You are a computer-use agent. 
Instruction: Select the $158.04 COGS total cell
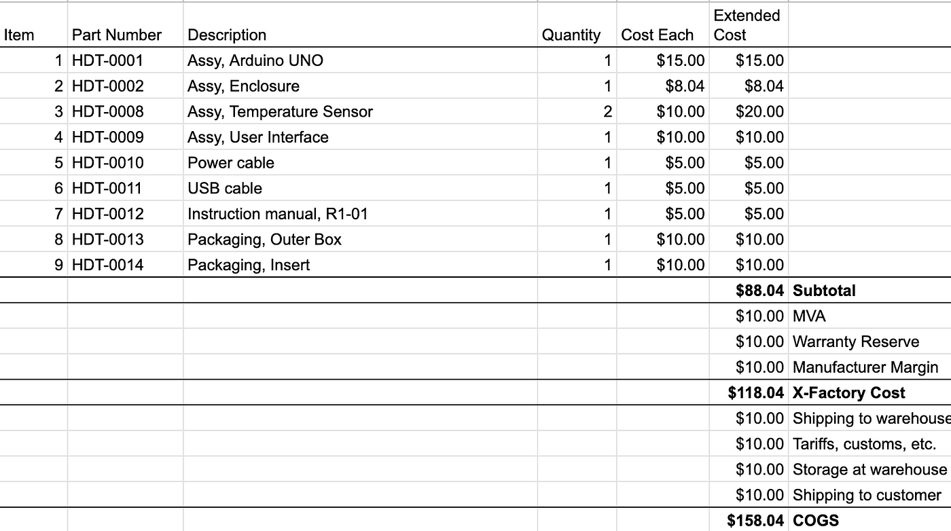pos(755,520)
